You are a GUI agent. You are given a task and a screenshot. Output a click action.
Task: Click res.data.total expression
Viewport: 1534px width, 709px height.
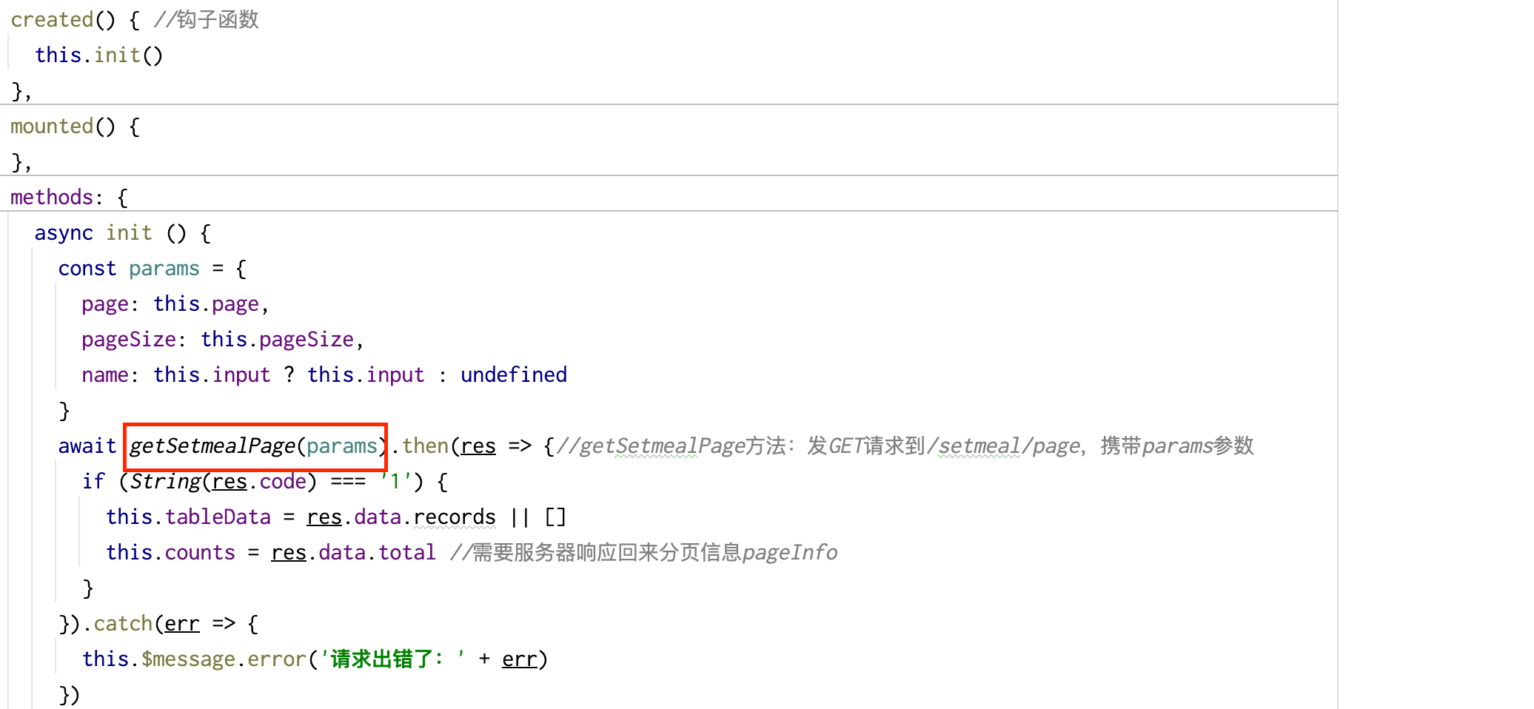pos(354,553)
